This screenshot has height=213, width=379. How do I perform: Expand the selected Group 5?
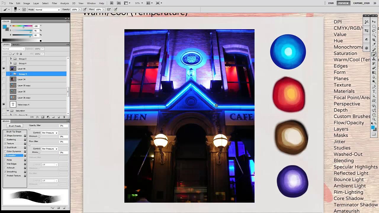click(x=11, y=74)
